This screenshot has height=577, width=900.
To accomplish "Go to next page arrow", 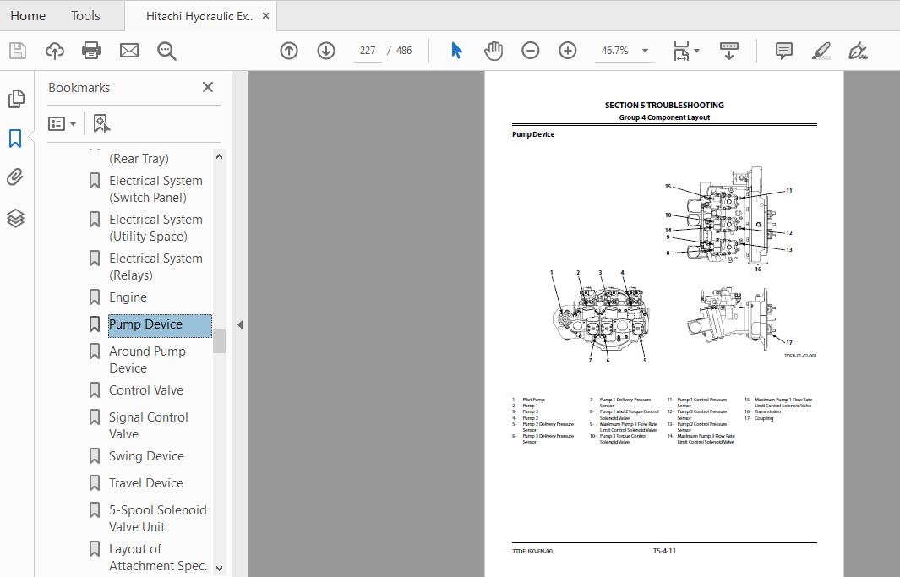I will click(326, 51).
